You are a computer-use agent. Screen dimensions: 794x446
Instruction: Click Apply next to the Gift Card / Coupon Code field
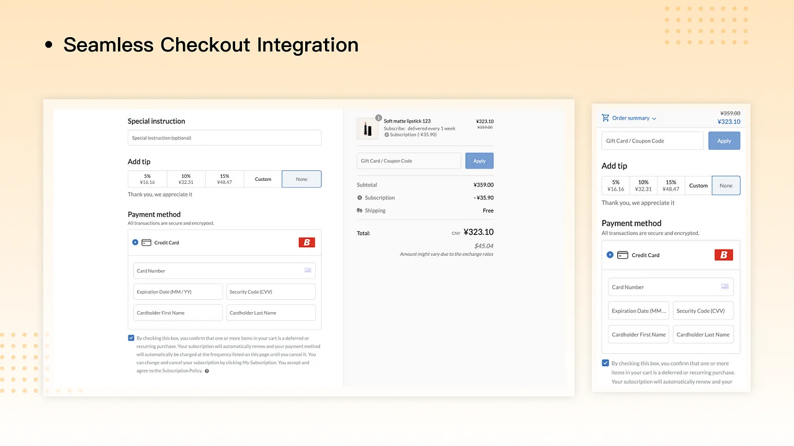tap(479, 160)
